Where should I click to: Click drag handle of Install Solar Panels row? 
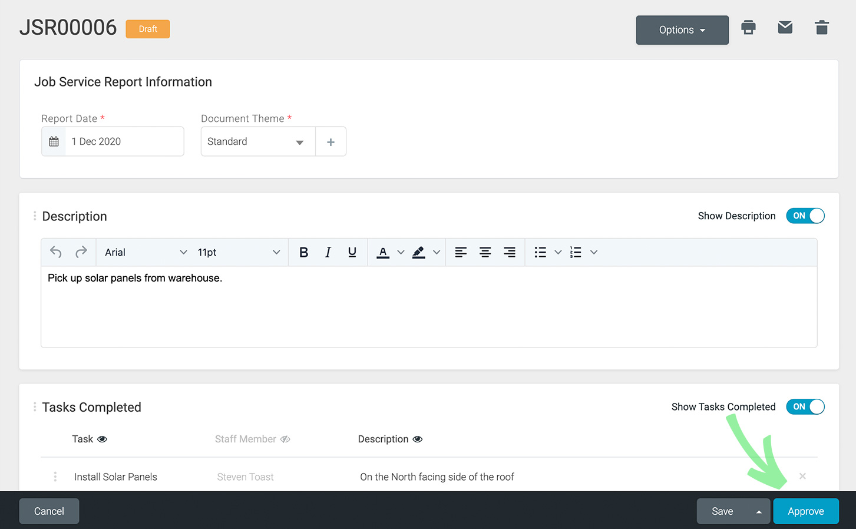coord(55,477)
